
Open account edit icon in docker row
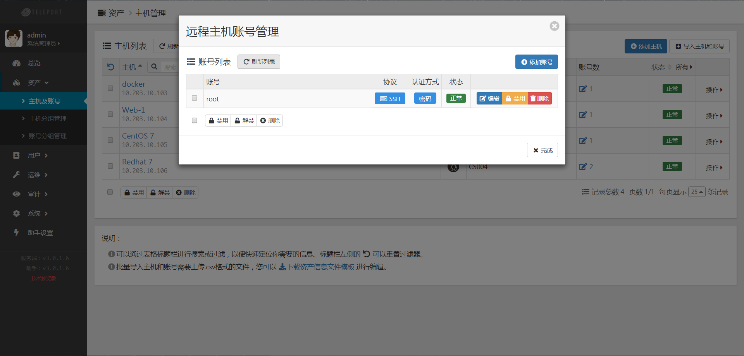[x=583, y=89]
